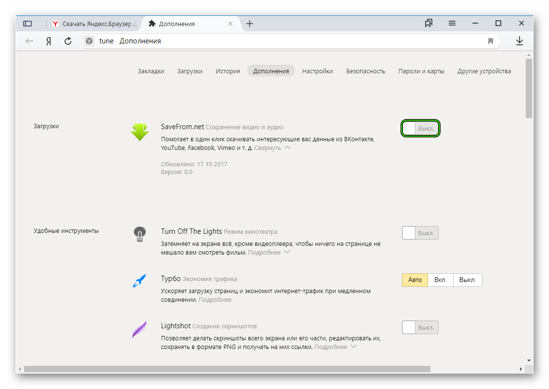Click the scroll down arrow

click(529, 360)
